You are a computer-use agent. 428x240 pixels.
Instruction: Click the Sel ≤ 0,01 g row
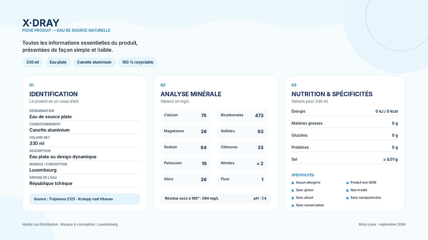[x=345, y=159]
